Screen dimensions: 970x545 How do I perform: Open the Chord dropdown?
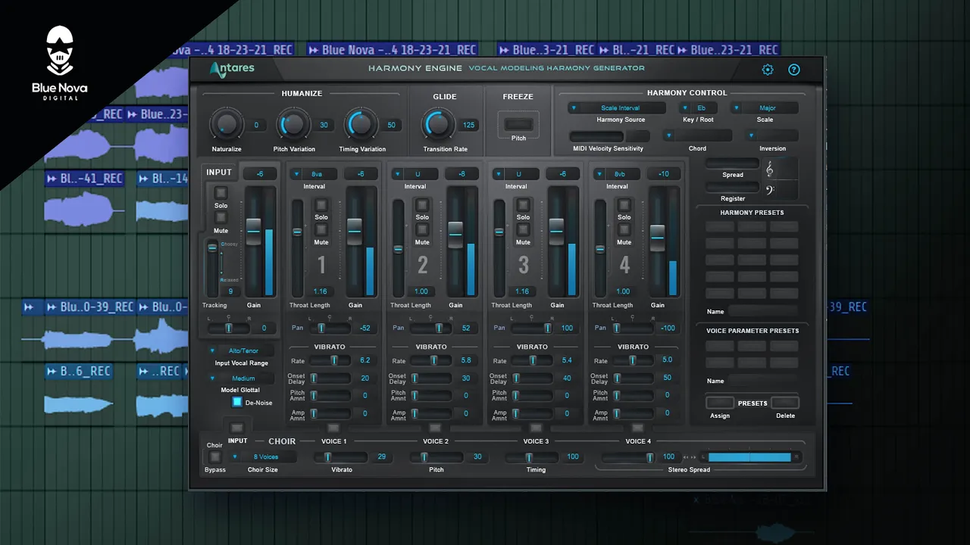(x=697, y=135)
